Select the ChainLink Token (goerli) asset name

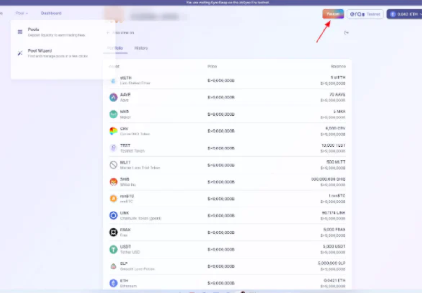tap(141, 218)
